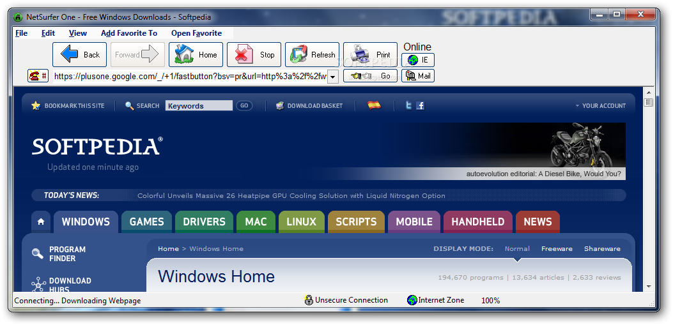Screen dimensions: 673x325
Task: Switch display mode to Shareware
Action: (602, 248)
